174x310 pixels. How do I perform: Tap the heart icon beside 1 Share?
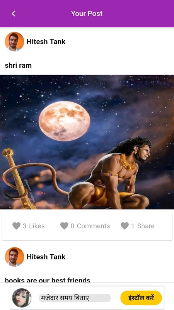click(x=125, y=226)
